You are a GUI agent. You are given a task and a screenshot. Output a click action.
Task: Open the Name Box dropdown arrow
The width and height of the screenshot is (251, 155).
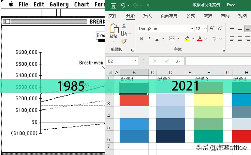click(135, 61)
